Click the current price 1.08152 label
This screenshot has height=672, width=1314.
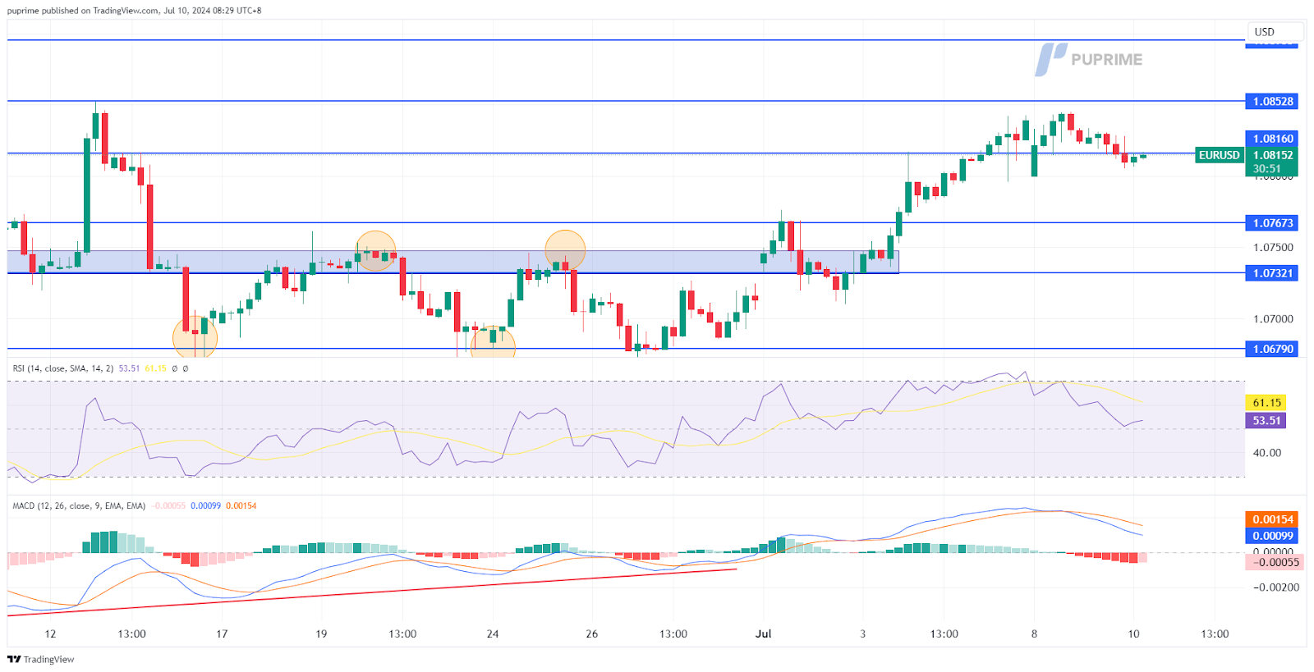click(1272, 155)
